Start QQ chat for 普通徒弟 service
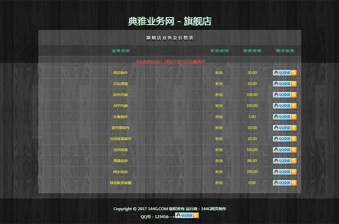The image size is (339, 224). (284, 161)
